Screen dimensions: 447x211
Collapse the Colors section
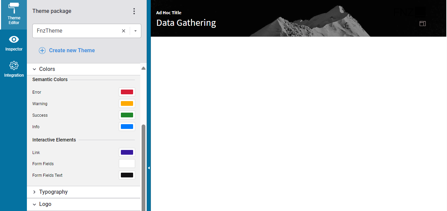(83, 69)
